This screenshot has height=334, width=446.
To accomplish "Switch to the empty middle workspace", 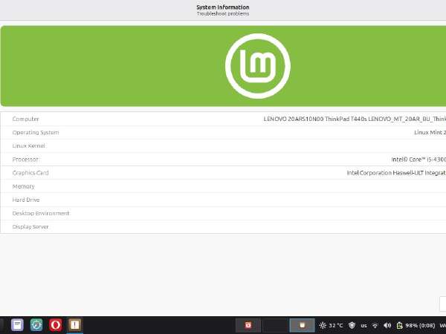I will click(x=275, y=325).
